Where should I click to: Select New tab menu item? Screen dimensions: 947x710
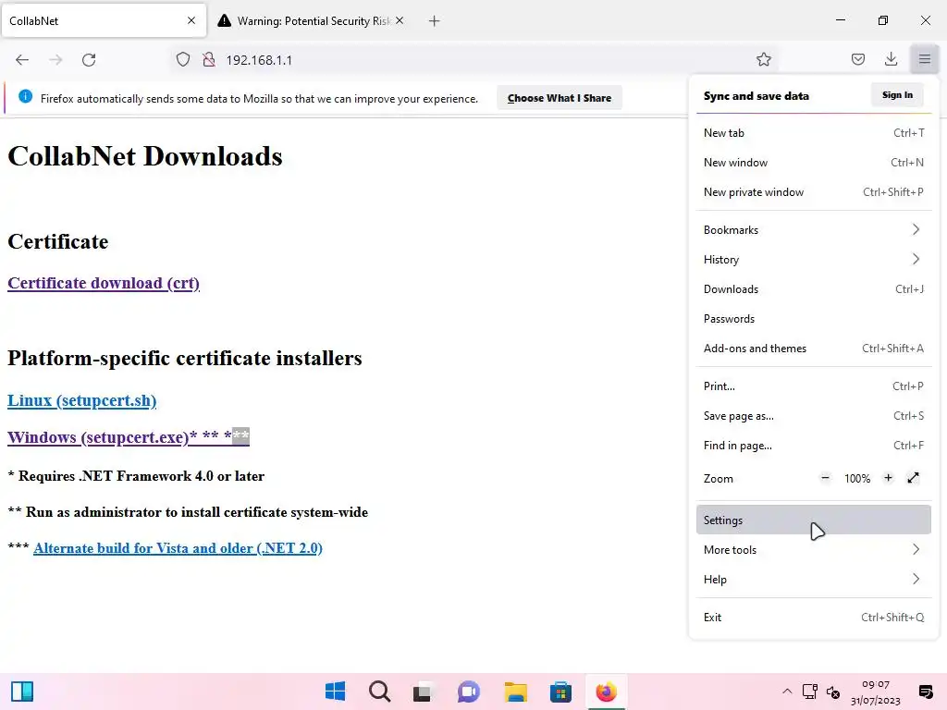pos(814,133)
